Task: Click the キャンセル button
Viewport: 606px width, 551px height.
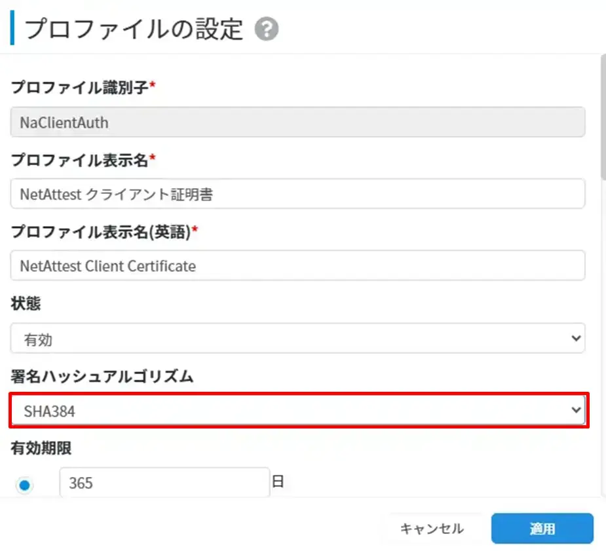Action: [431, 529]
